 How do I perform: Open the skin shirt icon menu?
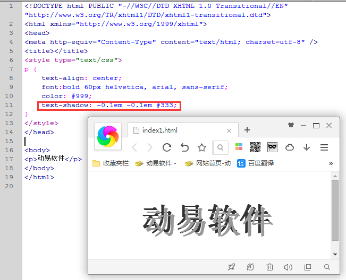point(291,126)
